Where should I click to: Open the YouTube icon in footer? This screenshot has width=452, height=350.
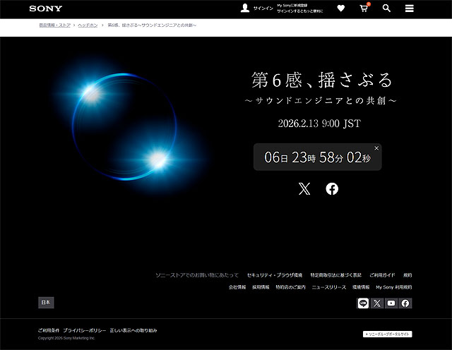click(391, 303)
